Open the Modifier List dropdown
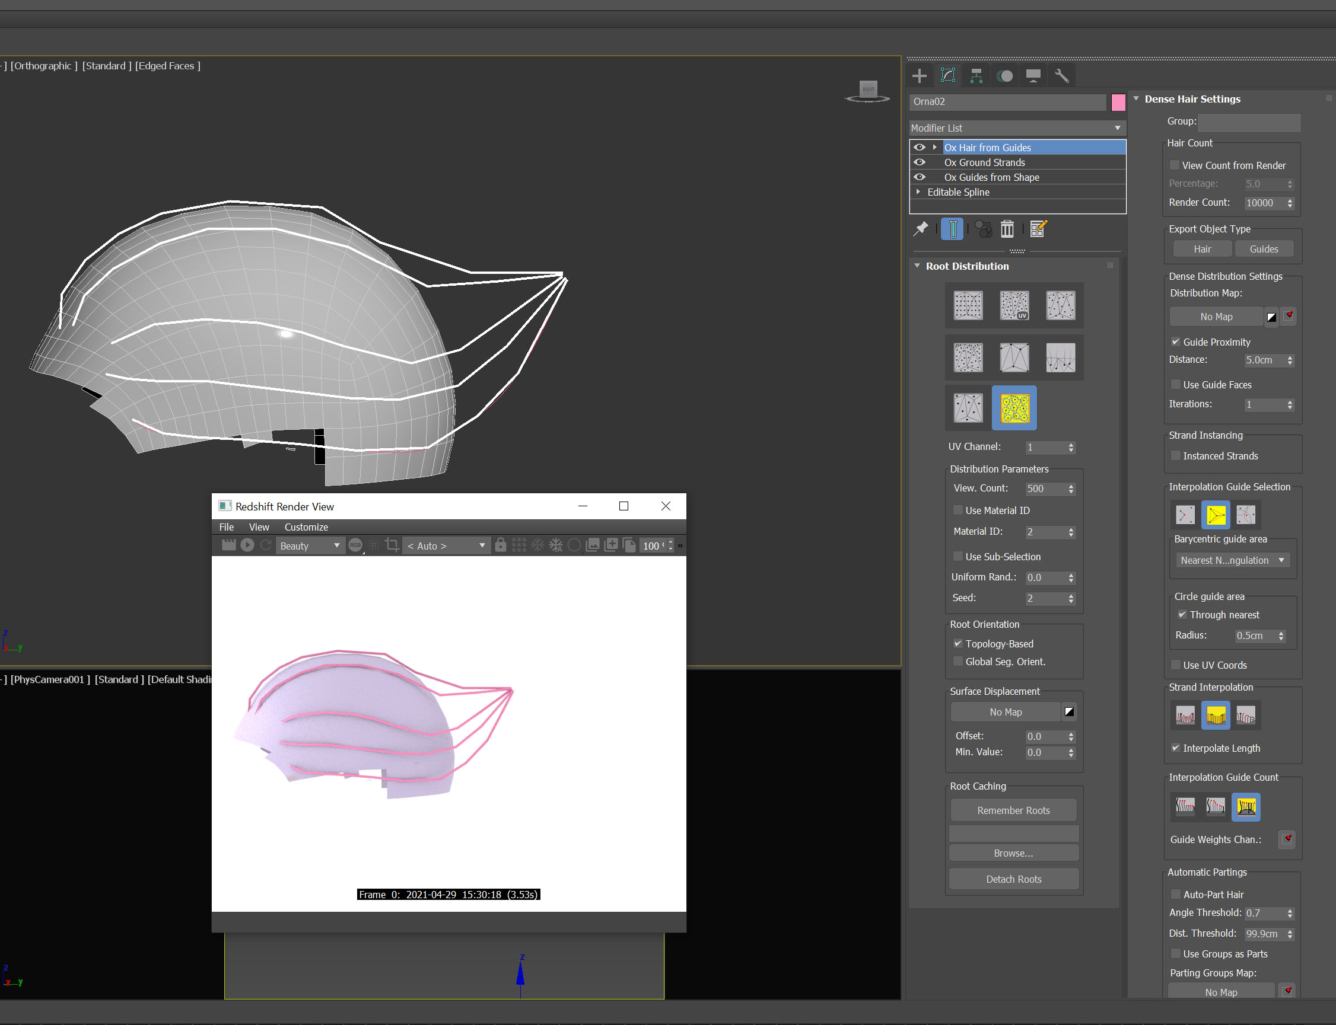The image size is (1336, 1025). (x=1017, y=128)
